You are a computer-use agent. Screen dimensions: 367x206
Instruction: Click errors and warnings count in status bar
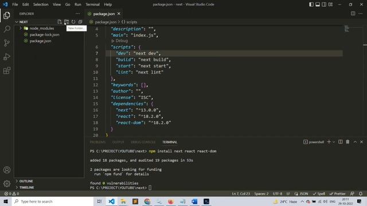[x=11, y=193]
